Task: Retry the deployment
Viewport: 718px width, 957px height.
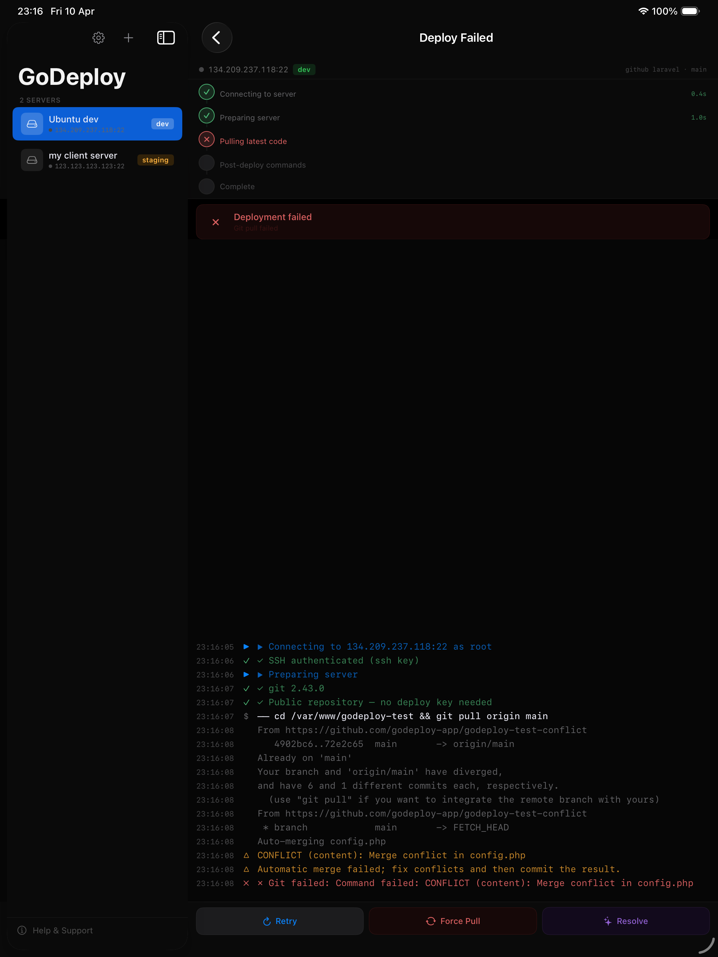Action: (x=280, y=921)
